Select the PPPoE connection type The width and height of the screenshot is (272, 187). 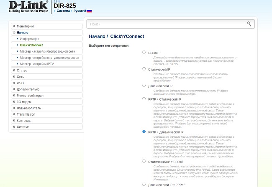(144, 52)
